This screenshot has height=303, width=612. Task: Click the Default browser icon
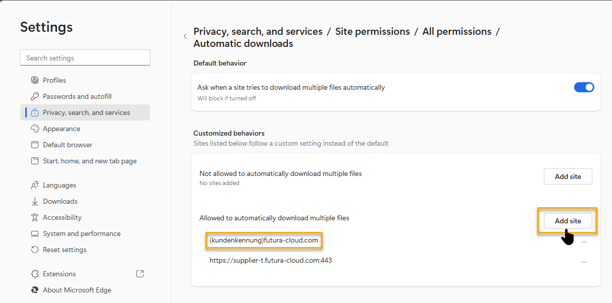click(35, 145)
